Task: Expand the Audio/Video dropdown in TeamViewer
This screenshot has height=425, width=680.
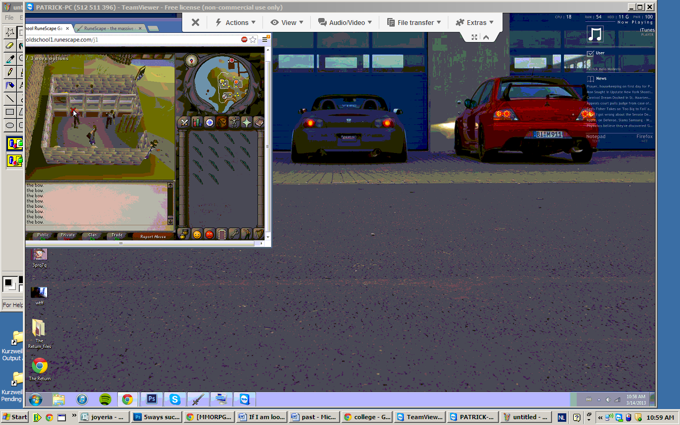Action: 345,22
